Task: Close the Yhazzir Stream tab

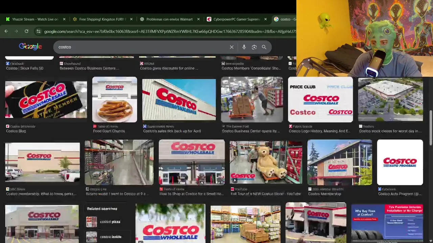Action: click(x=64, y=19)
